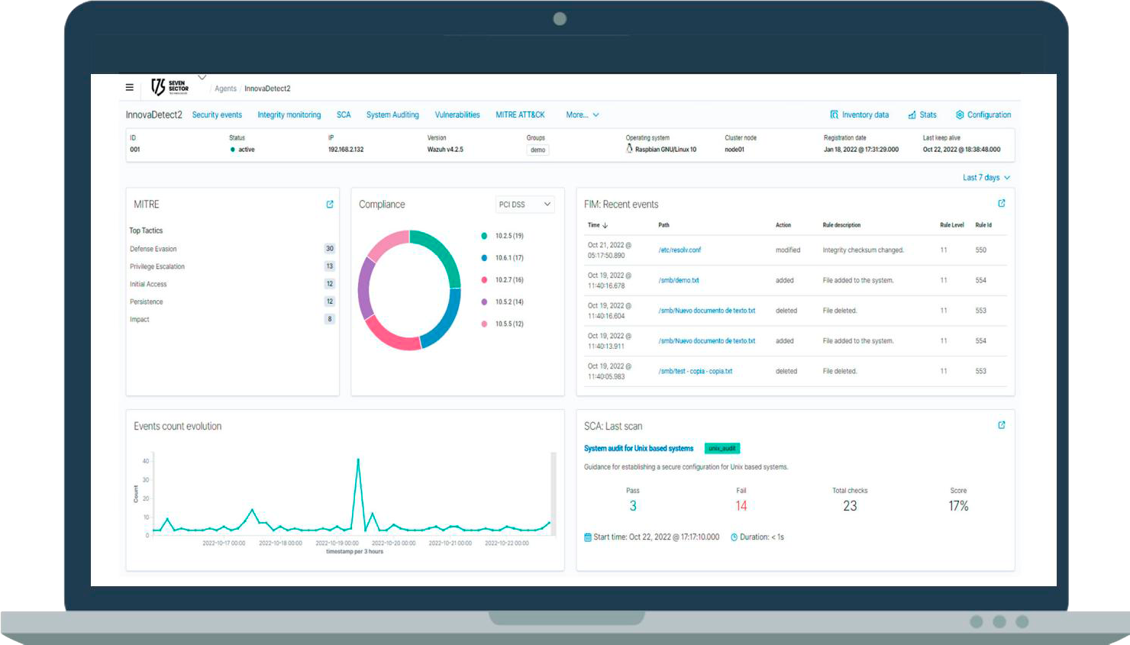Viewport: 1130px width, 645px height.
Task: Go to Agents breadcrumb
Action: click(225, 89)
